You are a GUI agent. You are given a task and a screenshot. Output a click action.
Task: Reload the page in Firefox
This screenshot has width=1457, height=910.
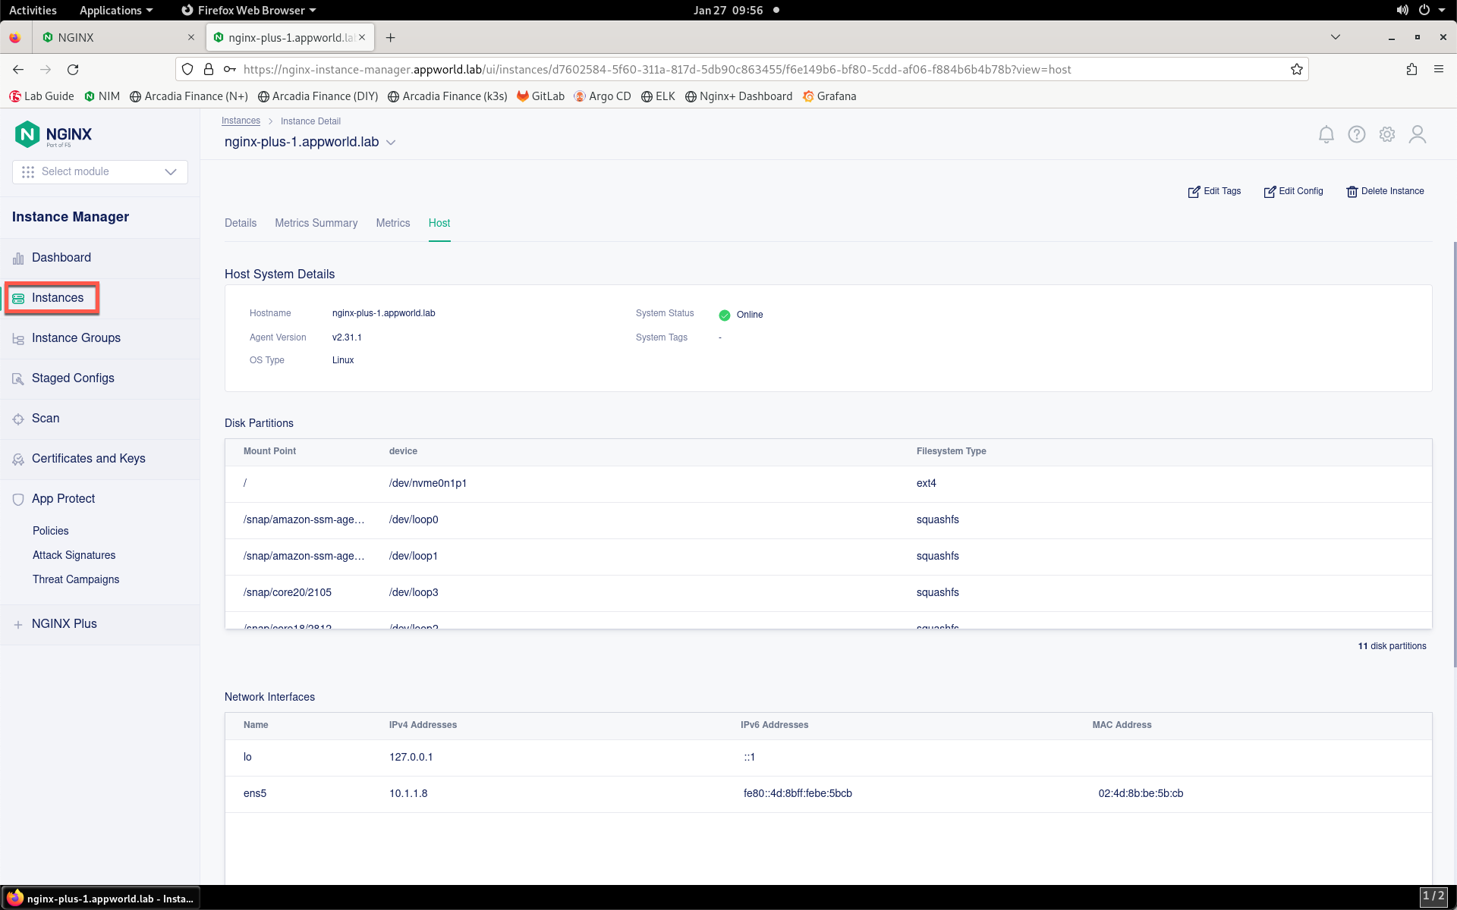point(73,70)
